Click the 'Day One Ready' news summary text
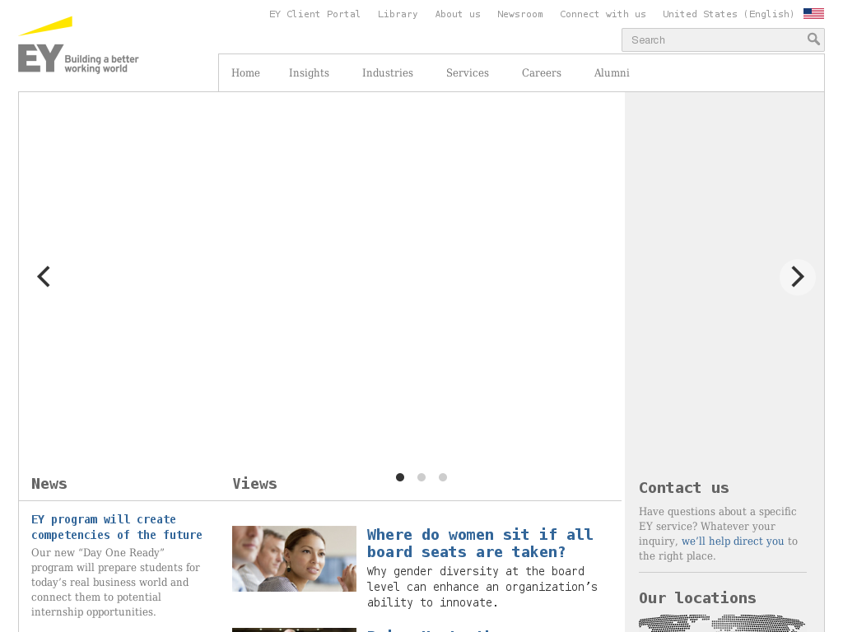Viewport: 843px width, 632px height. [x=115, y=582]
